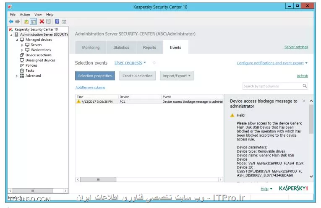
Task: Click events table scroll left arrow
Action: (78, 179)
